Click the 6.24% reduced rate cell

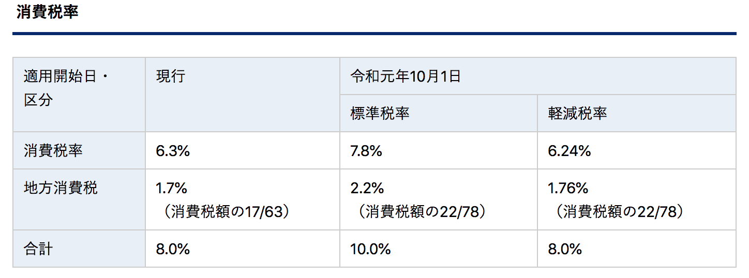569,150
